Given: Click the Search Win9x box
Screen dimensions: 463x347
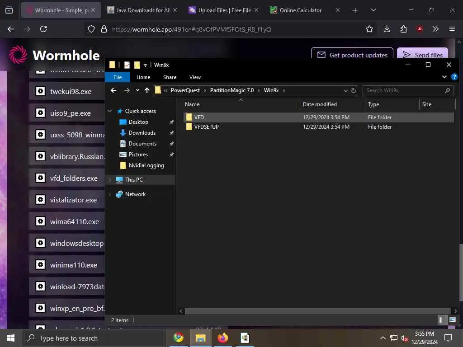Looking at the screenshot, I should click(408, 90).
